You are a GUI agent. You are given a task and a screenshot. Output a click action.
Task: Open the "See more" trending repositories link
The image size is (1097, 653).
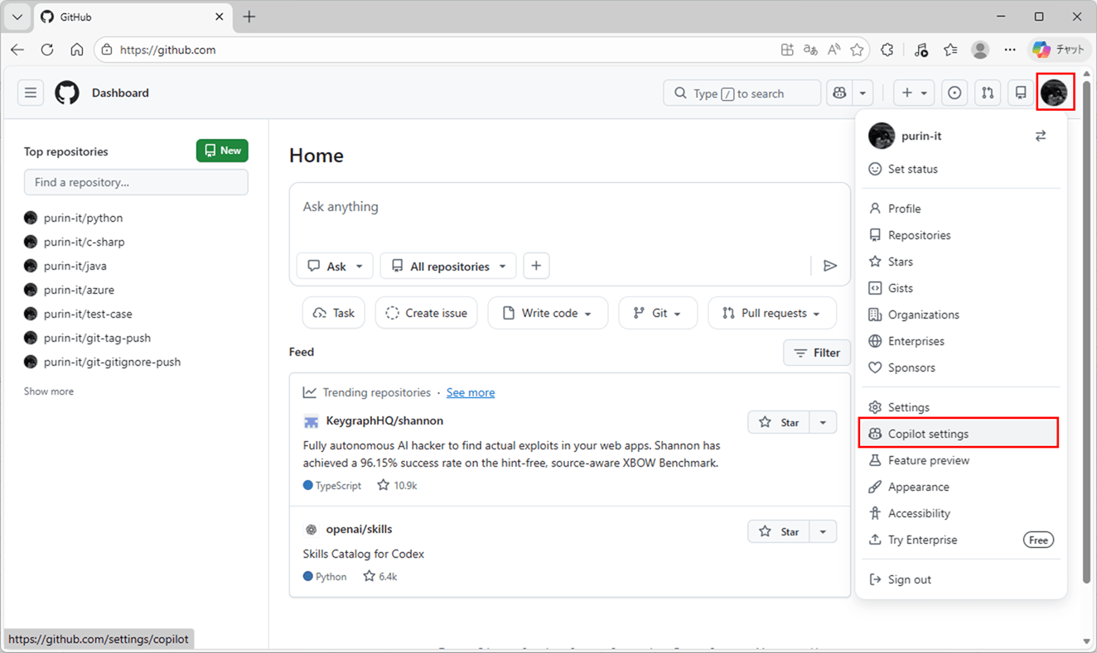point(470,392)
